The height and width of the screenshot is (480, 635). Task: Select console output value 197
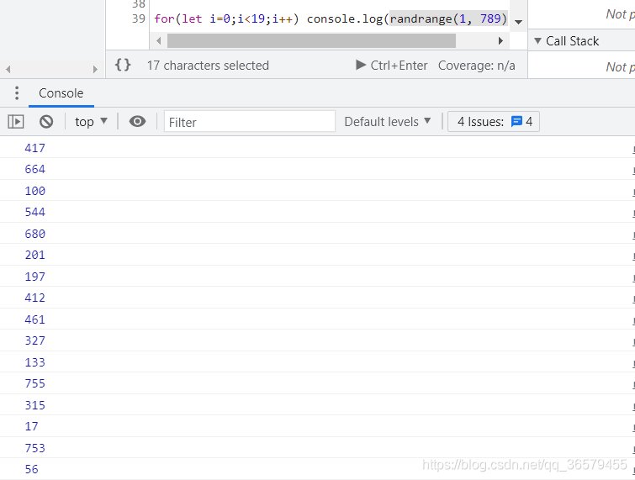tap(34, 277)
